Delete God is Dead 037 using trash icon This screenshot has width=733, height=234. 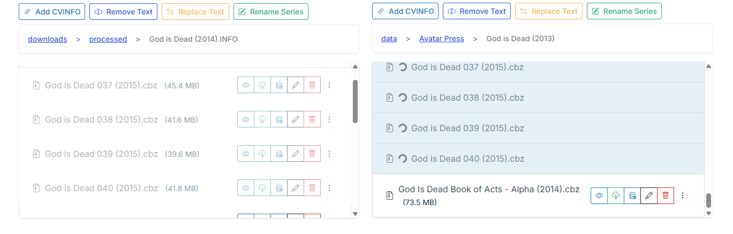click(x=312, y=85)
